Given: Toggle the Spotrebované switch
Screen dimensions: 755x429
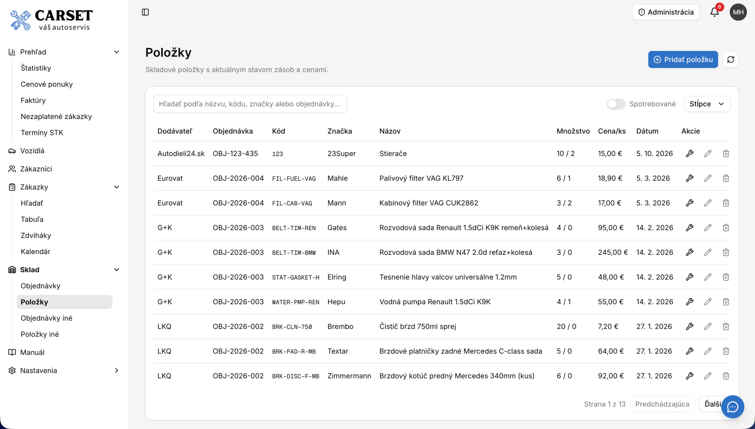Looking at the screenshot, I should point(616,104).
